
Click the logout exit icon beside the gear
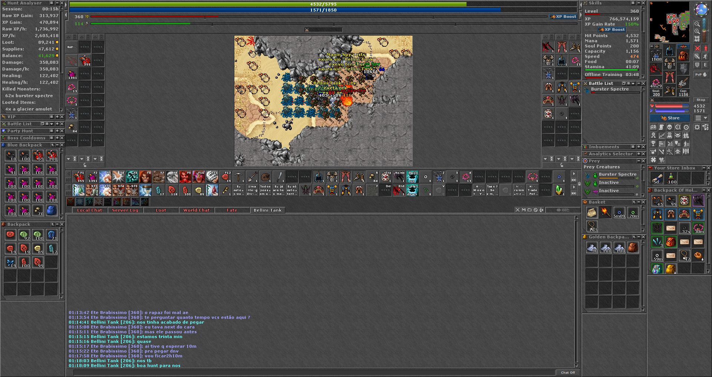[705, 127]
